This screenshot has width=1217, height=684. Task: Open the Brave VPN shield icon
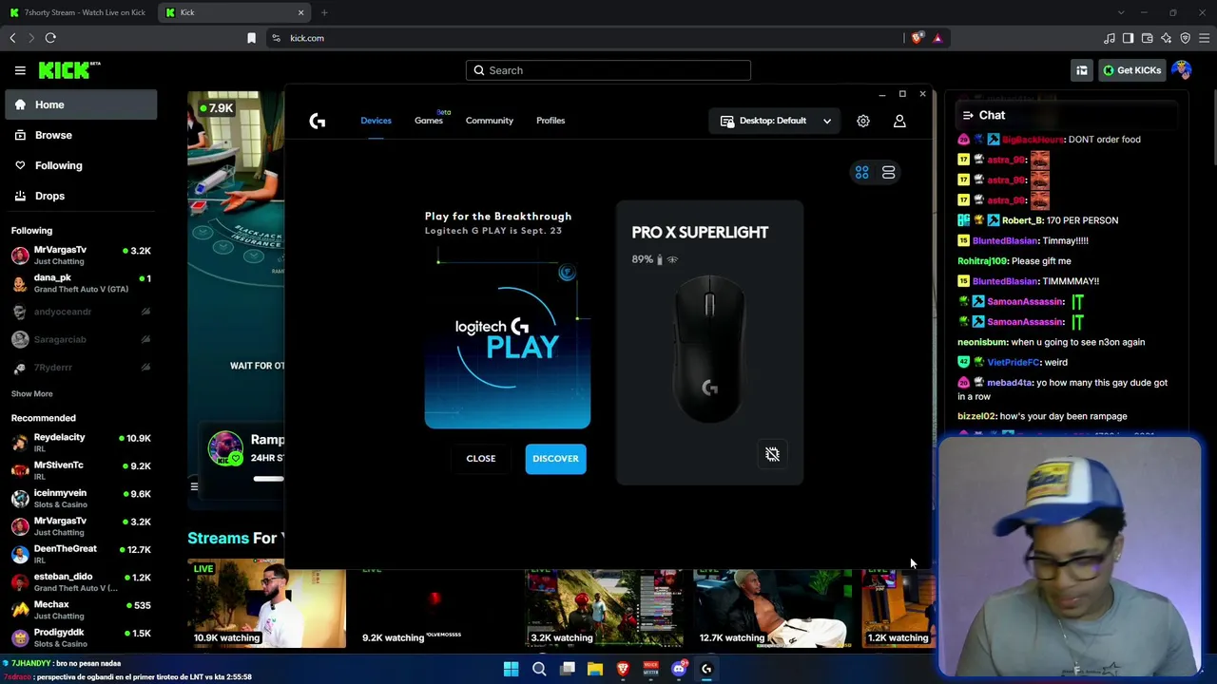(x=1185, y=38)
